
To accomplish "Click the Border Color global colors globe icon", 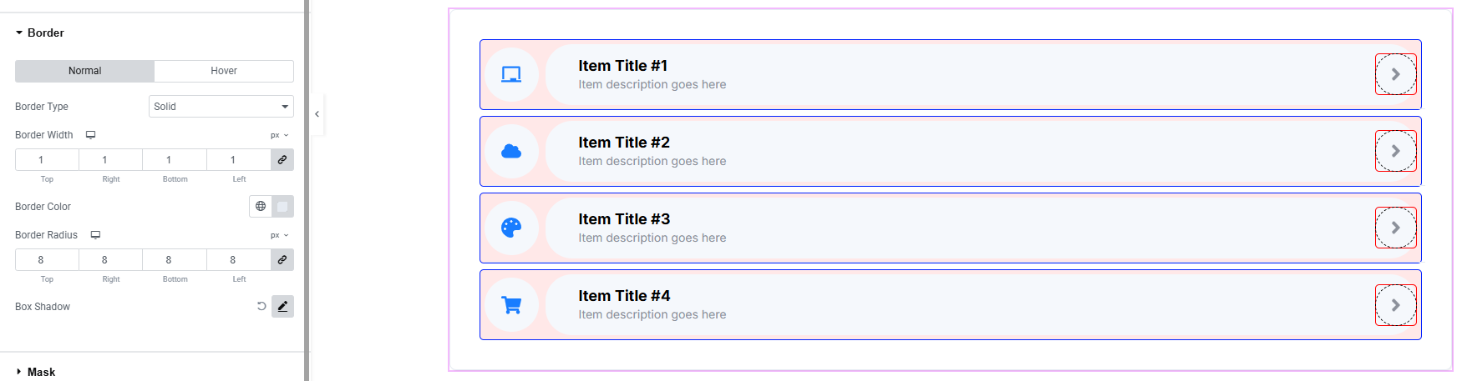I will [x=261, y=206].
